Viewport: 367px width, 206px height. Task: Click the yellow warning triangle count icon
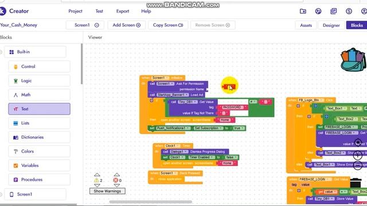(x=96, y=180)
